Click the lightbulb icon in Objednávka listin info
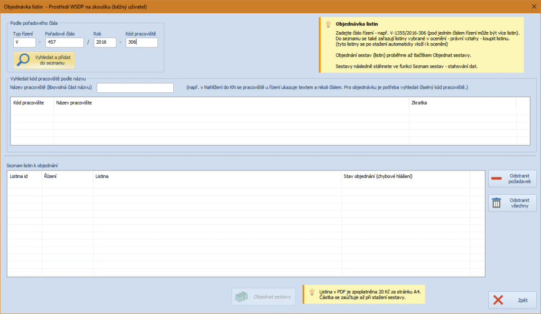 pos(328,24)
